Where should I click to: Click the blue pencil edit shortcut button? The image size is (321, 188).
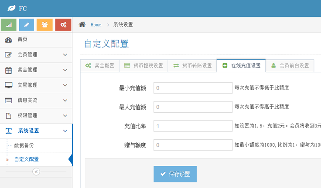pyautogui.click(x=27, y=25)
